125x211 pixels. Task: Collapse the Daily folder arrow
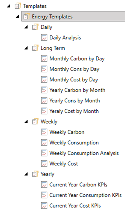pos(26,27)
